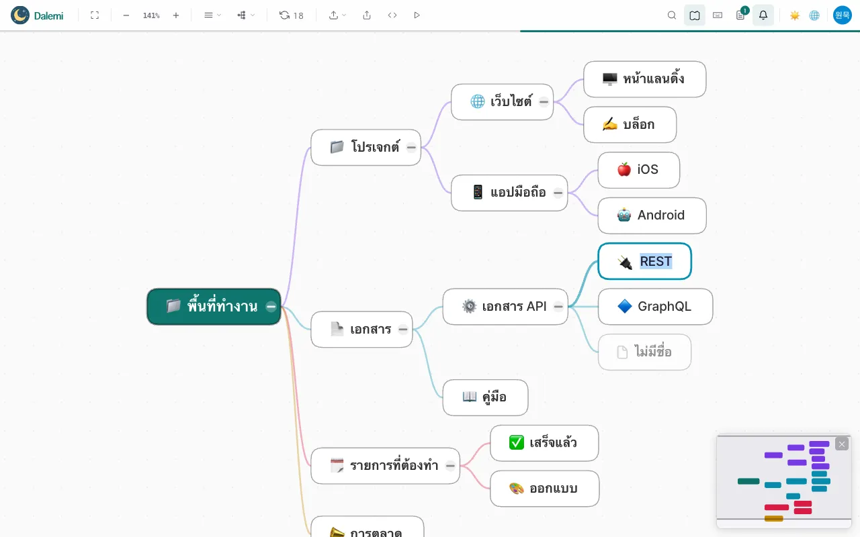The image size is (860, 537).
Task: Close the minimap overview
Action: pyautogui.click(x=842, y=444)
